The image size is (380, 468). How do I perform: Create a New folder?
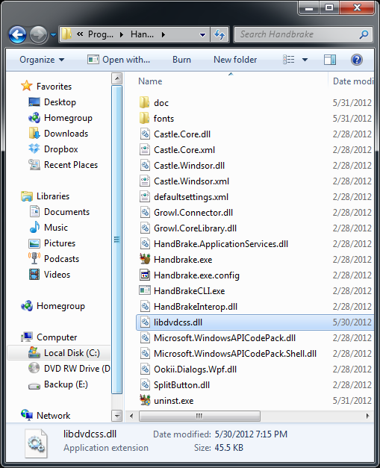[x=235, y=60]
